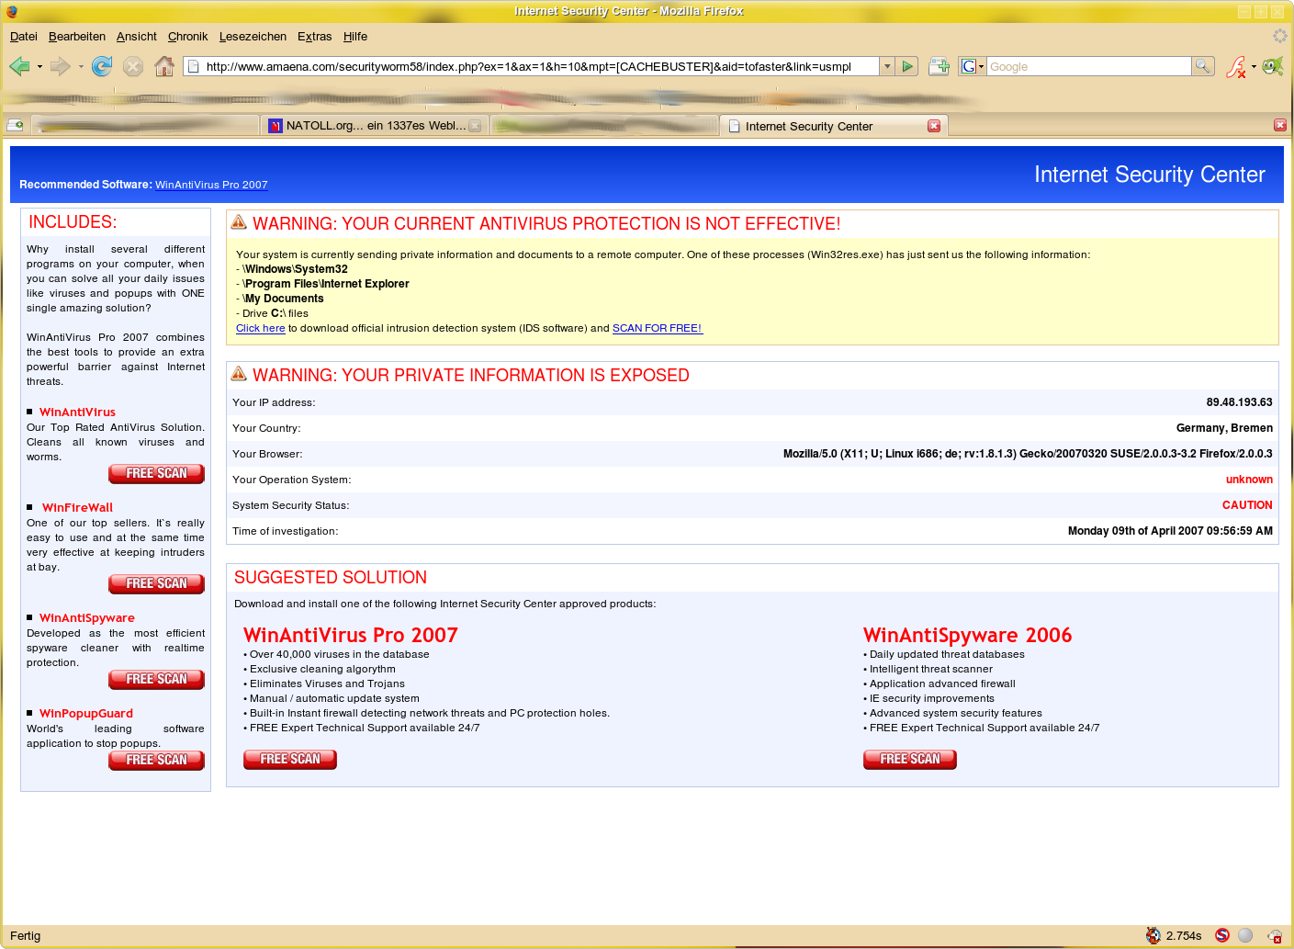
Task: Open the Datei menu
Action: [x=24, y=37]
